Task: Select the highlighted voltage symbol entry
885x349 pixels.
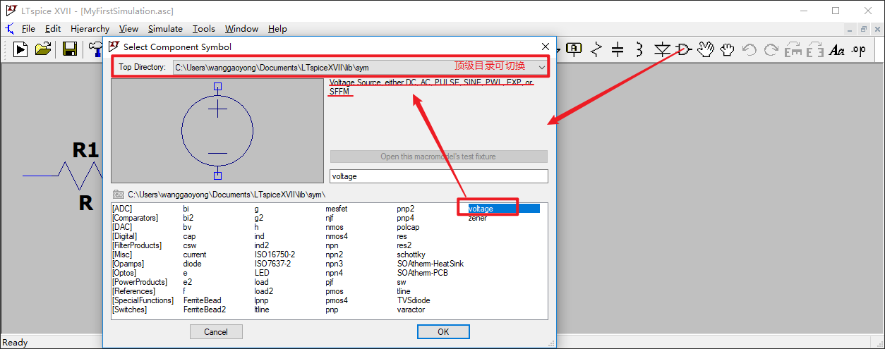Action: [x=504, y=209]
